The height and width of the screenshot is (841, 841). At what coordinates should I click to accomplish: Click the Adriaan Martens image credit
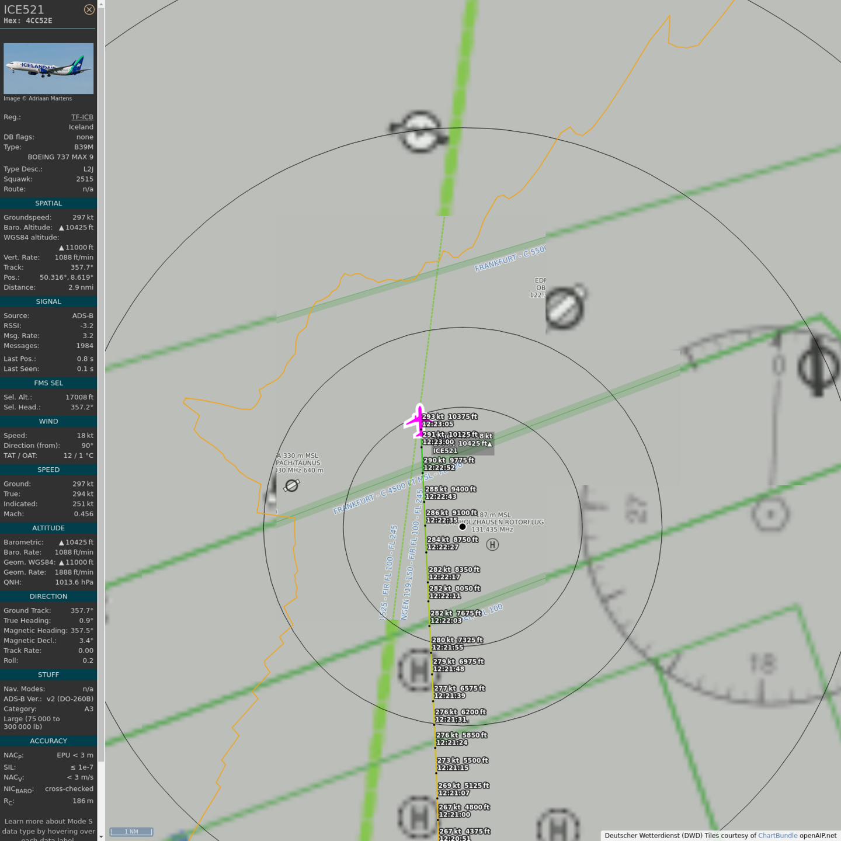tap(38, 99)
